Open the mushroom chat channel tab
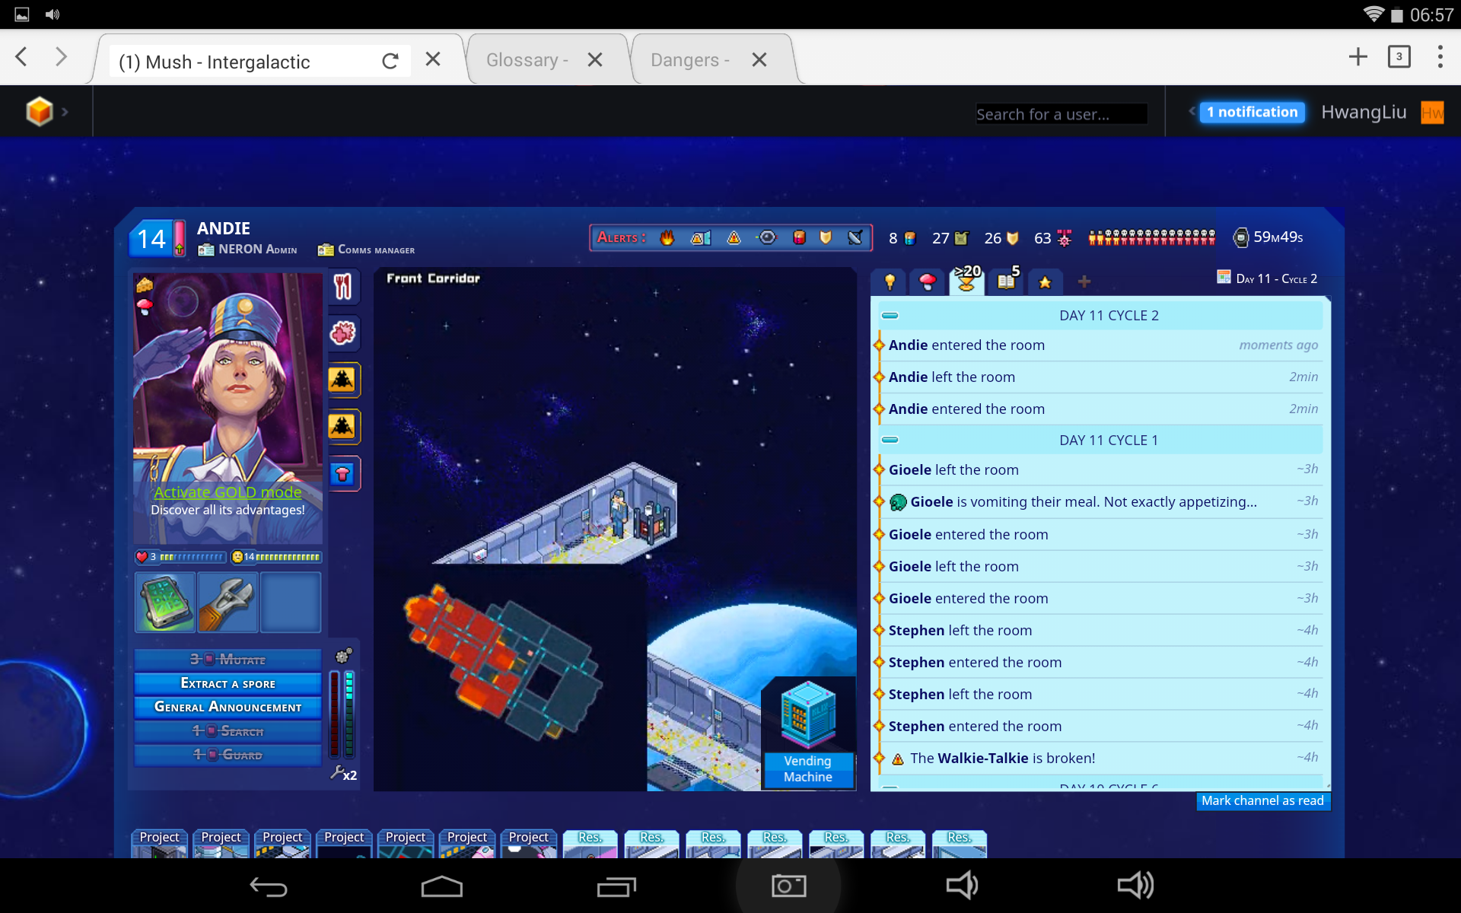 click(x=927, y=282)
